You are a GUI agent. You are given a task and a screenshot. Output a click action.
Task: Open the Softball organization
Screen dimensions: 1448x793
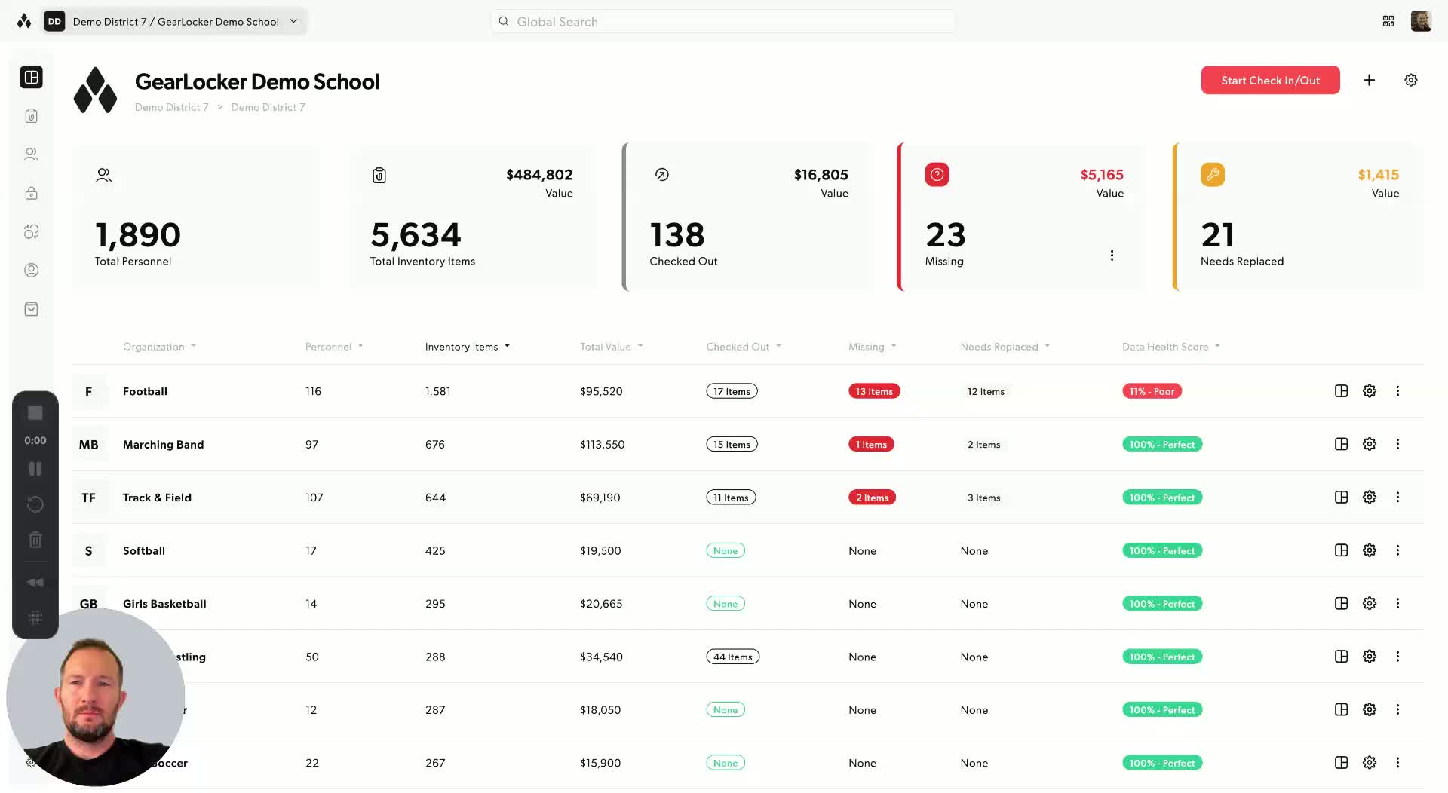144,550
